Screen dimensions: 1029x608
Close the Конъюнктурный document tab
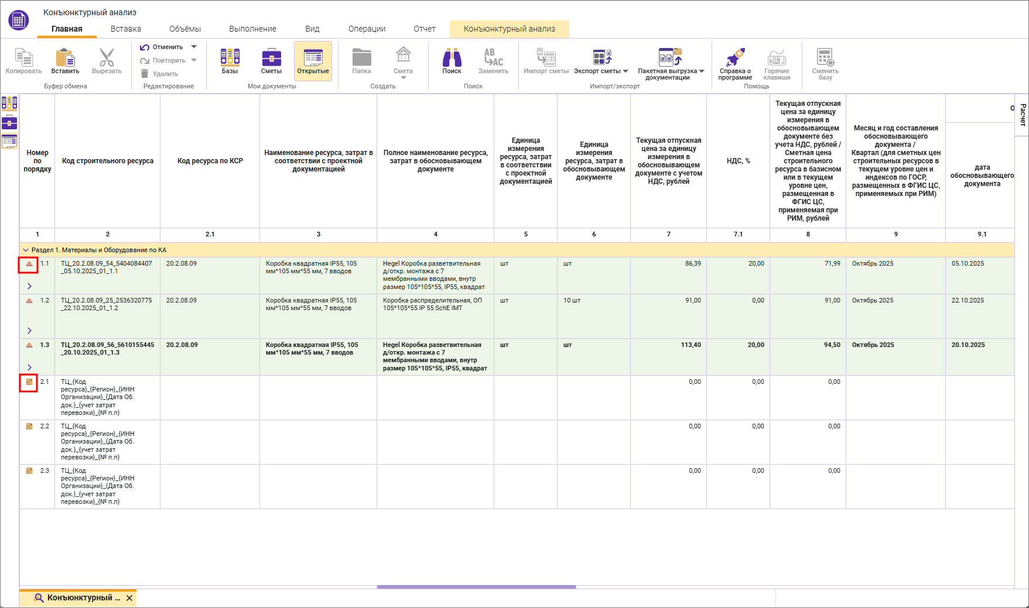129,598
